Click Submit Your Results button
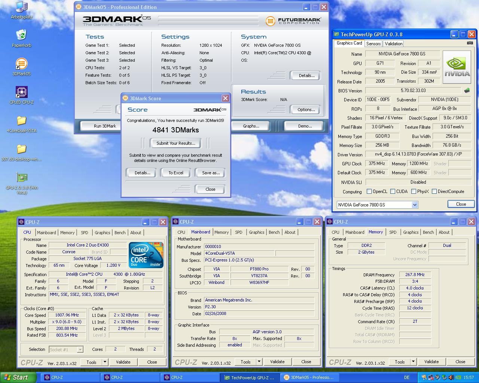479x383 pixels. pyautogui.click(x=176, y=143)
